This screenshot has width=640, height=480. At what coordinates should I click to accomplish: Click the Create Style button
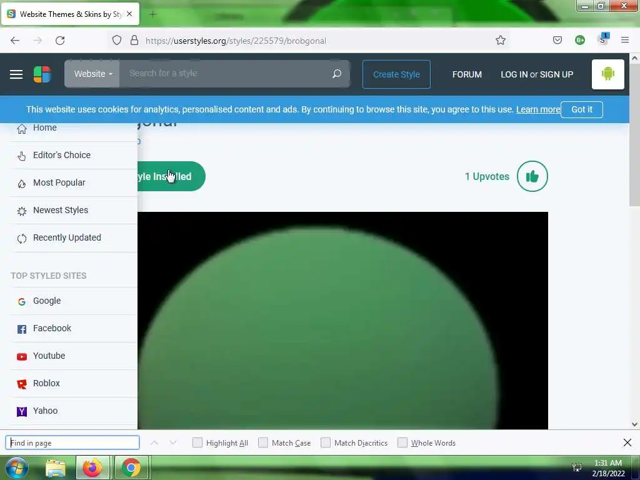tap(396, 74)
